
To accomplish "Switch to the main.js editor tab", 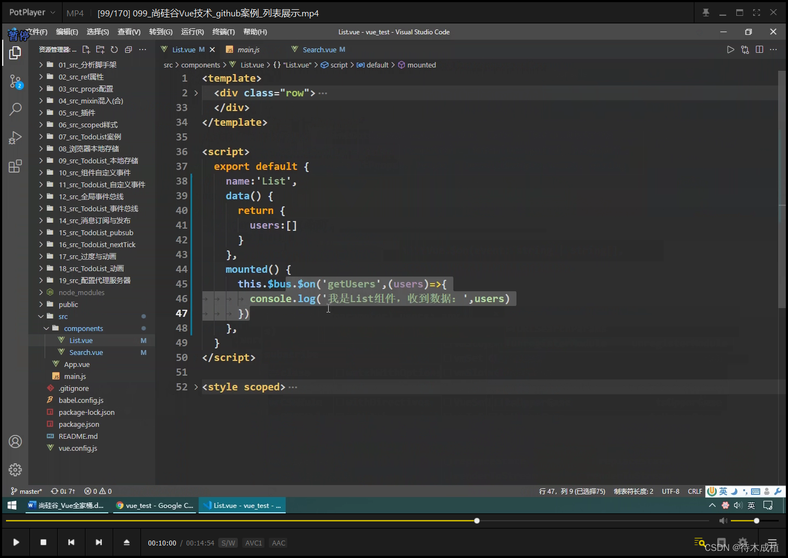I will [x=249, y=50].
